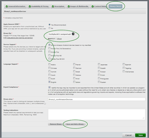Grab the resize handle of Testing instructions box
Viewport: 149px width, 138px height.
click(x=143, y=118)
